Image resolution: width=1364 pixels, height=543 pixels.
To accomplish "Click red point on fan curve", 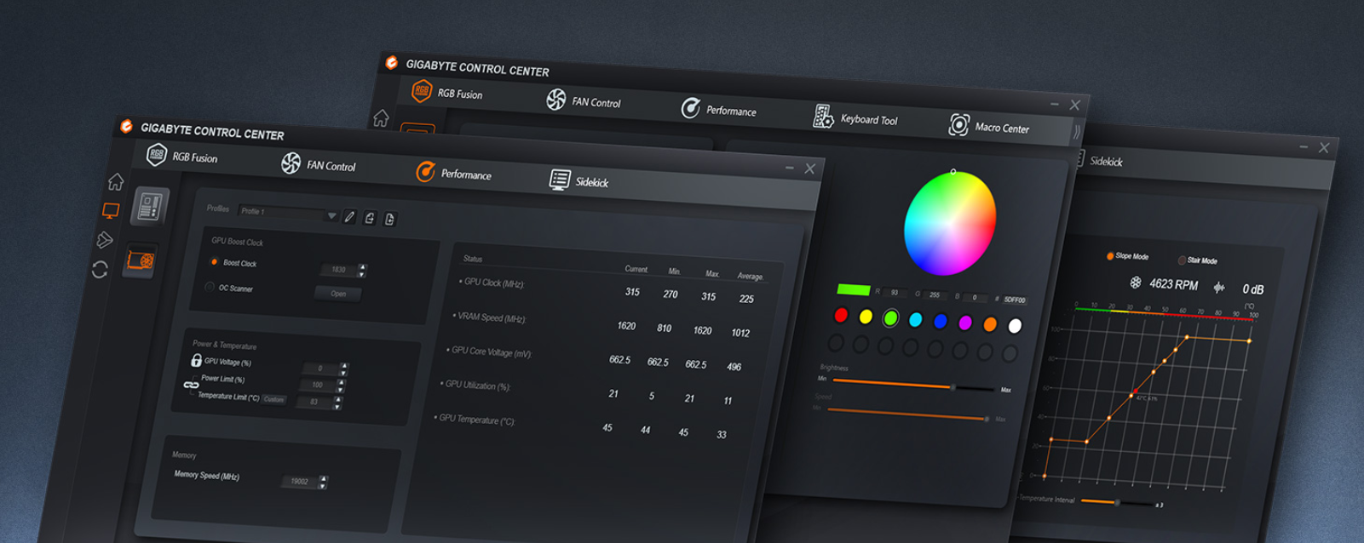I will coord(1134,392).
